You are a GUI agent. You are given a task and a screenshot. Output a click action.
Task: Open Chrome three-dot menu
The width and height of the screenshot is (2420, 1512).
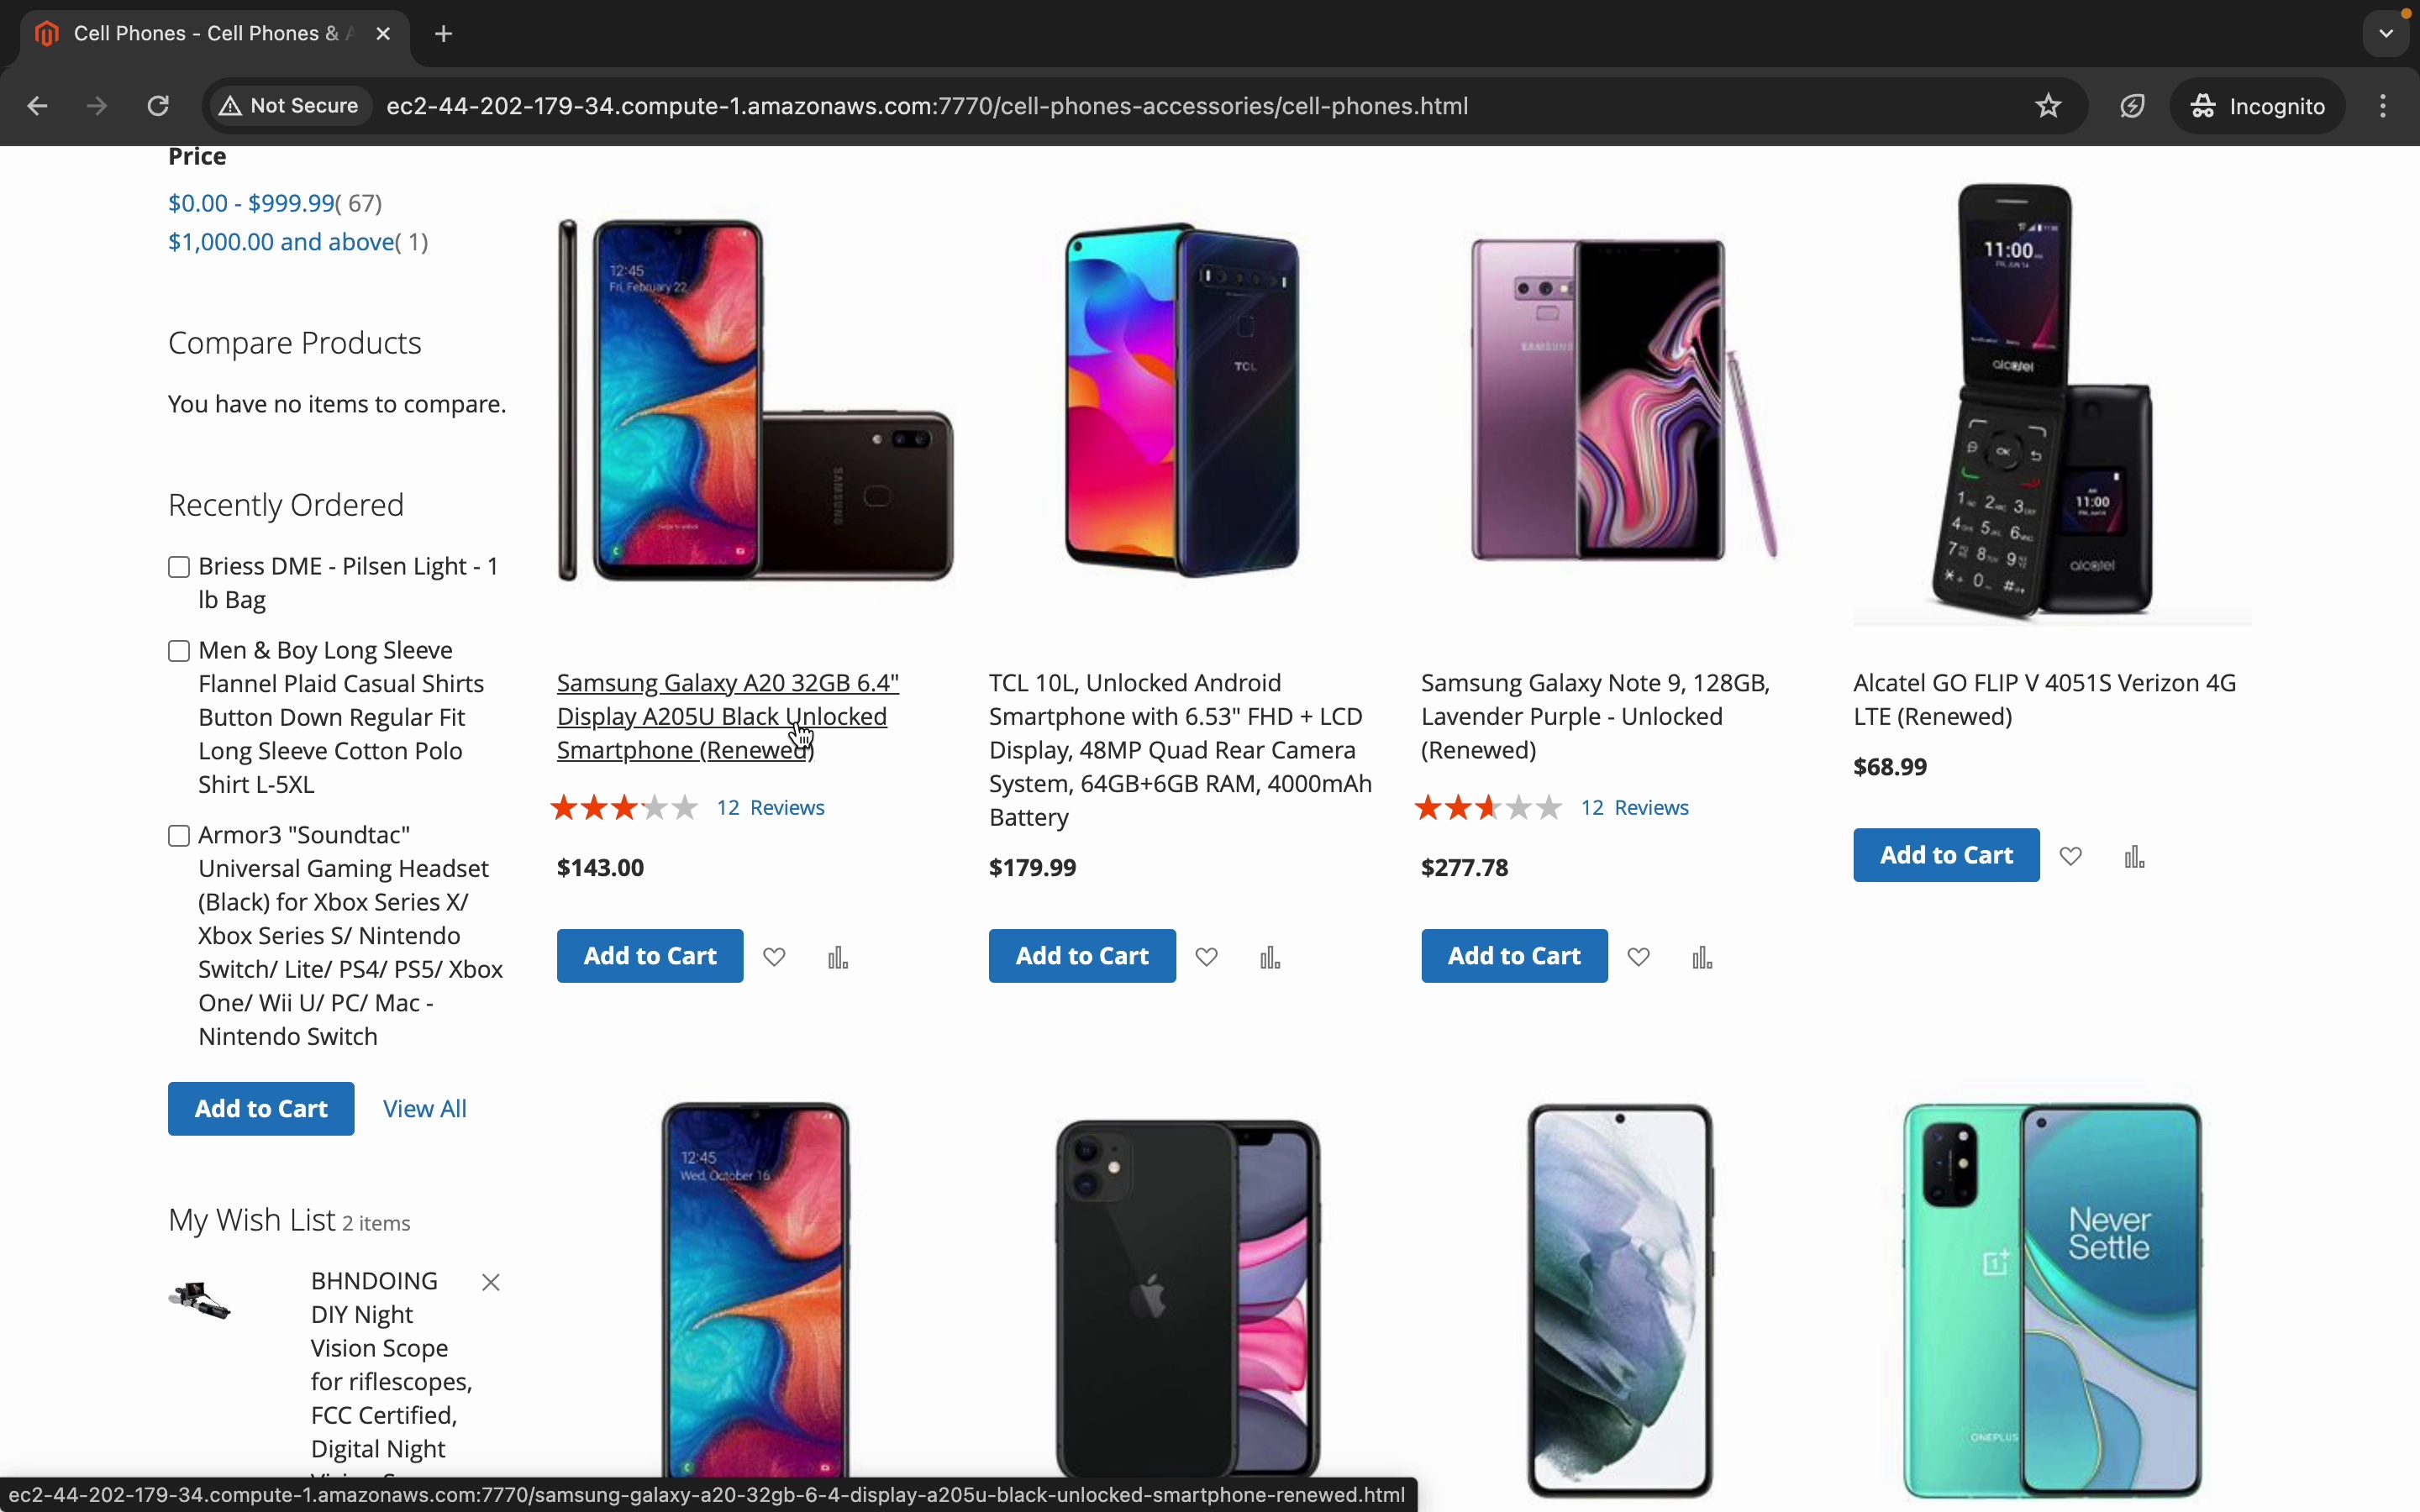2383,106
